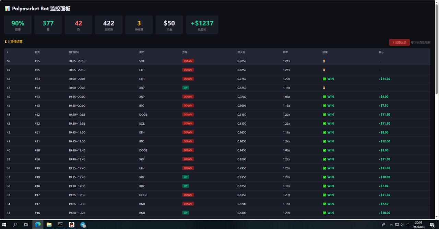Open the notification center icon
This screenshot has width=439, height=229.
(x=432, y=225)
